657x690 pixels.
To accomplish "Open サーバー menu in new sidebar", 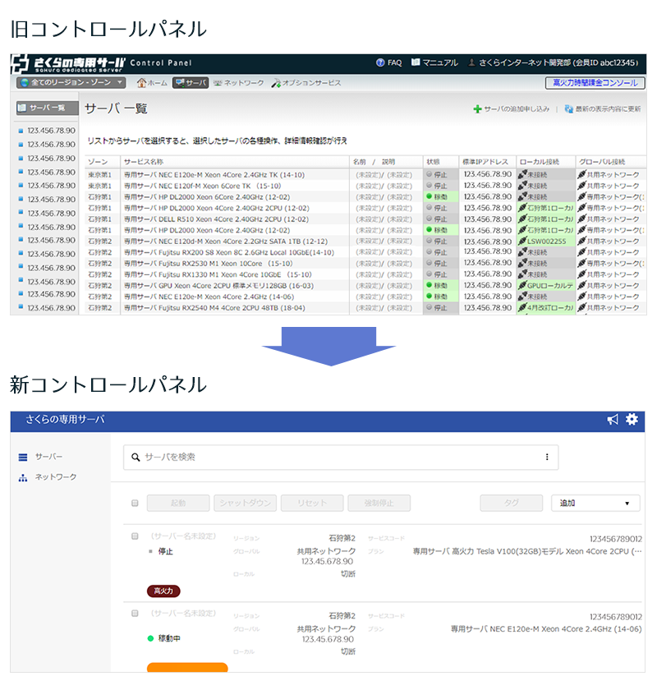I will point(40,457).
